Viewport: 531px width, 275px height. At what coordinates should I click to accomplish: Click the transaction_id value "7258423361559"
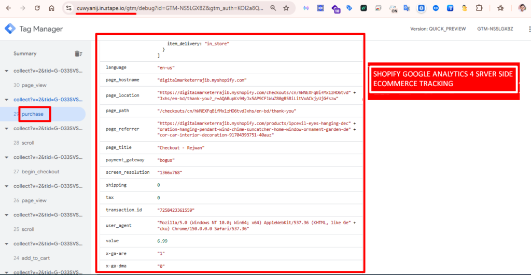point(176,210)
